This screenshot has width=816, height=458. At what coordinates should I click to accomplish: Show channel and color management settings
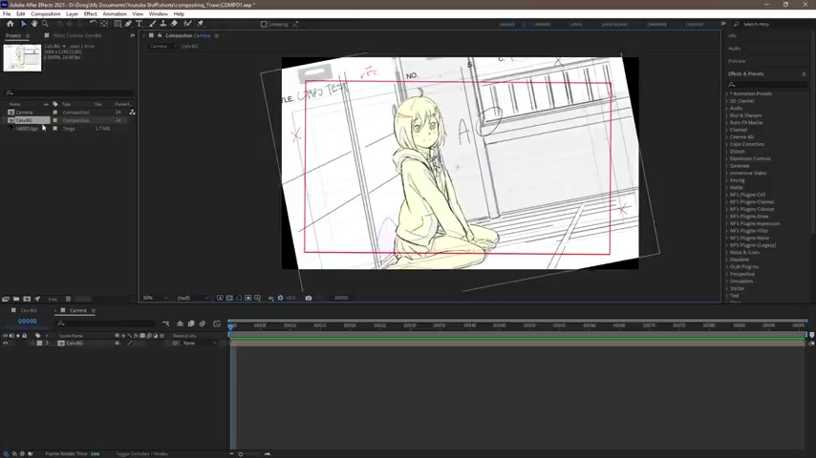(x=271, y=298)
